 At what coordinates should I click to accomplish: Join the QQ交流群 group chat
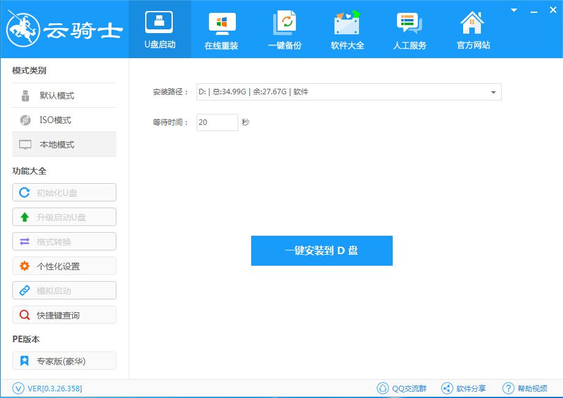(401, 388)
